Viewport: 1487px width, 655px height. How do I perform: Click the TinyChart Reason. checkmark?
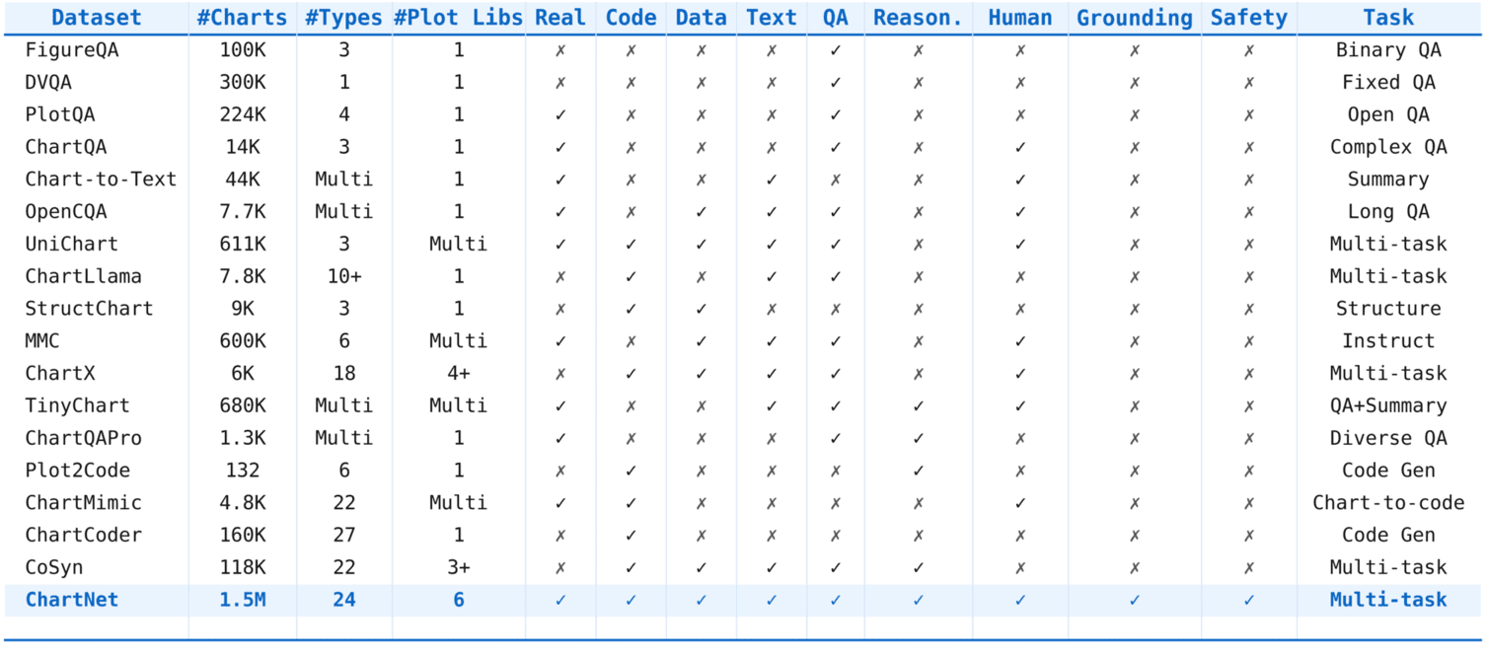coord(919,405)
